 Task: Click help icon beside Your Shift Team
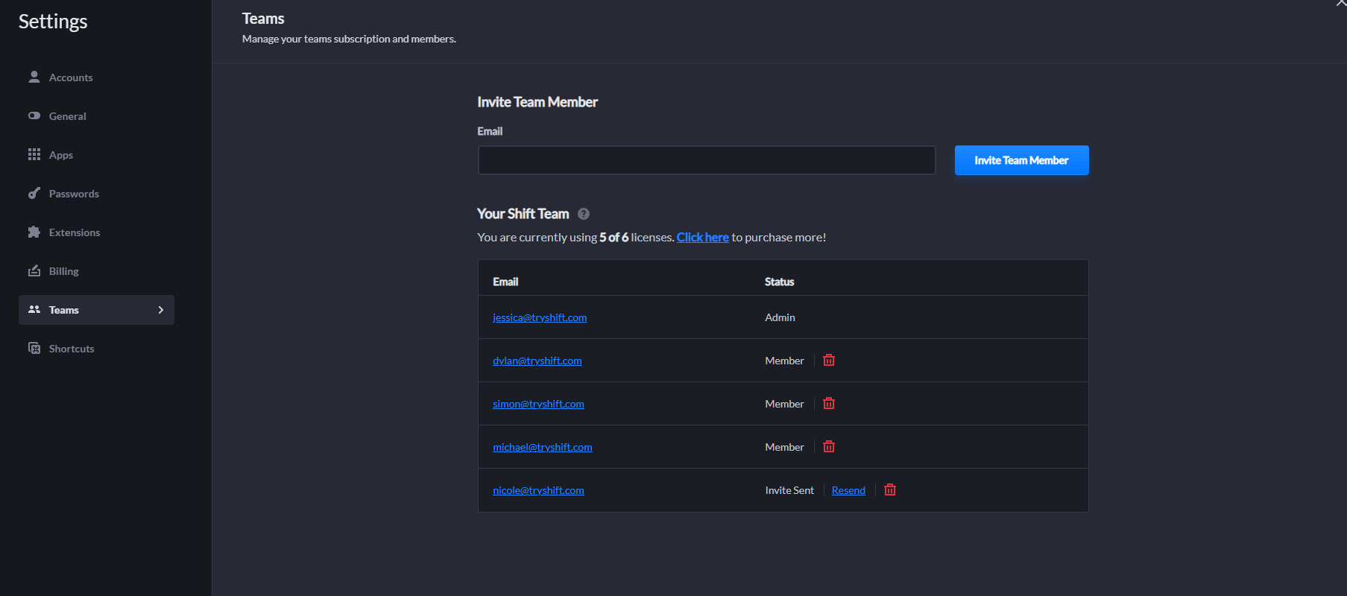584,214
